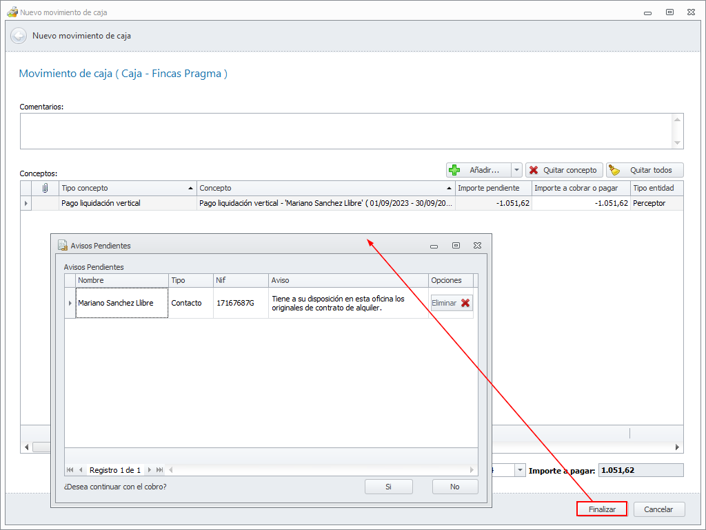Click the Perceptor cell in concepts grid
This screenshot has width=706, height=530.
pyautogui.click(x=656, y=203)
